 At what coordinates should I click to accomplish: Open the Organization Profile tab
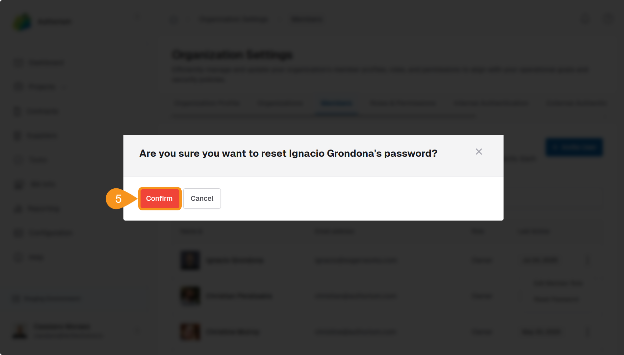[207, 103]
